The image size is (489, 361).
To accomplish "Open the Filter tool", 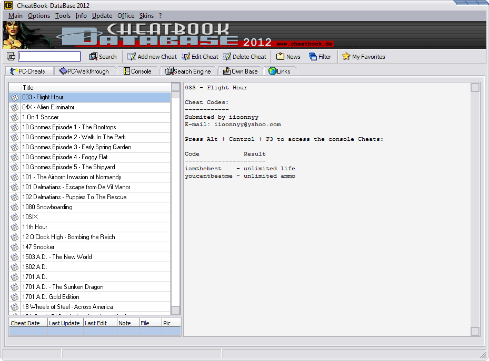I will point(320,57).
